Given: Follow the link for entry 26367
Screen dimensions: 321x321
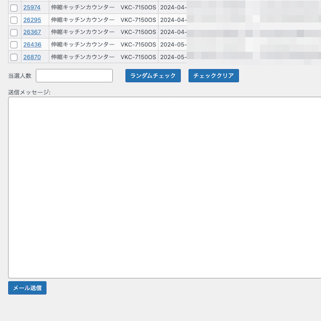Looking at the screenshot, I should point(32,32).
